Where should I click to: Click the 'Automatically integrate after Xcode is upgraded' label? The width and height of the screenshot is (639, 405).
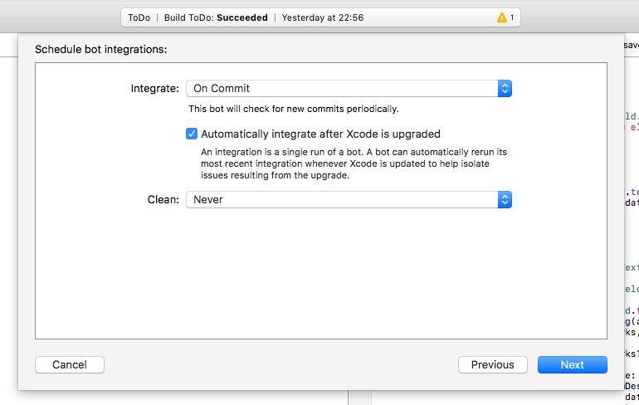(320, 134)
